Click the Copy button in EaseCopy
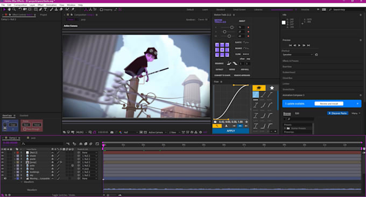Image resolution: width=366 pixels, height=197 pixels. tap(12, 125)
